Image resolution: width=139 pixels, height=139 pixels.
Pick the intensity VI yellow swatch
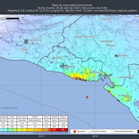click(22, 130)
